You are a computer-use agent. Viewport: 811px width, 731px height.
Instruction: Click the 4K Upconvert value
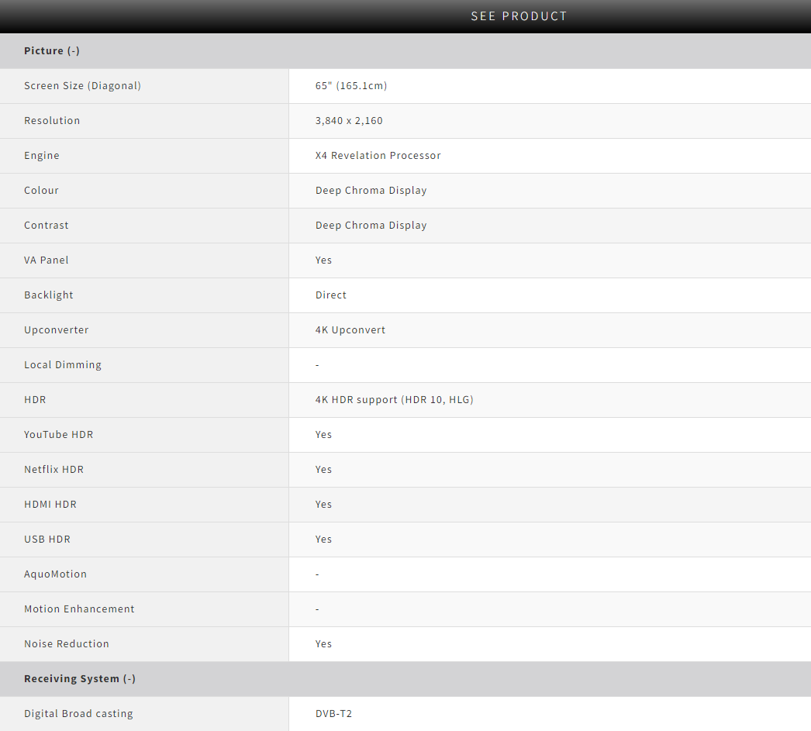click(350, 330)
